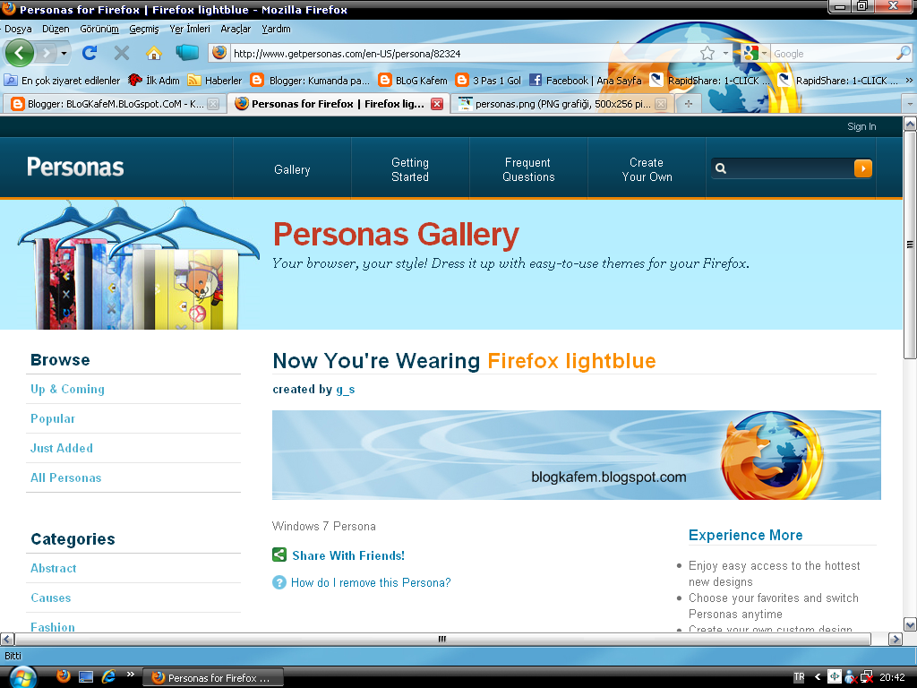Image resolution: width=917 pixels, height=688 pixels.
Task: Click the Stop loading X icon
Action: (x=122, y=53)
